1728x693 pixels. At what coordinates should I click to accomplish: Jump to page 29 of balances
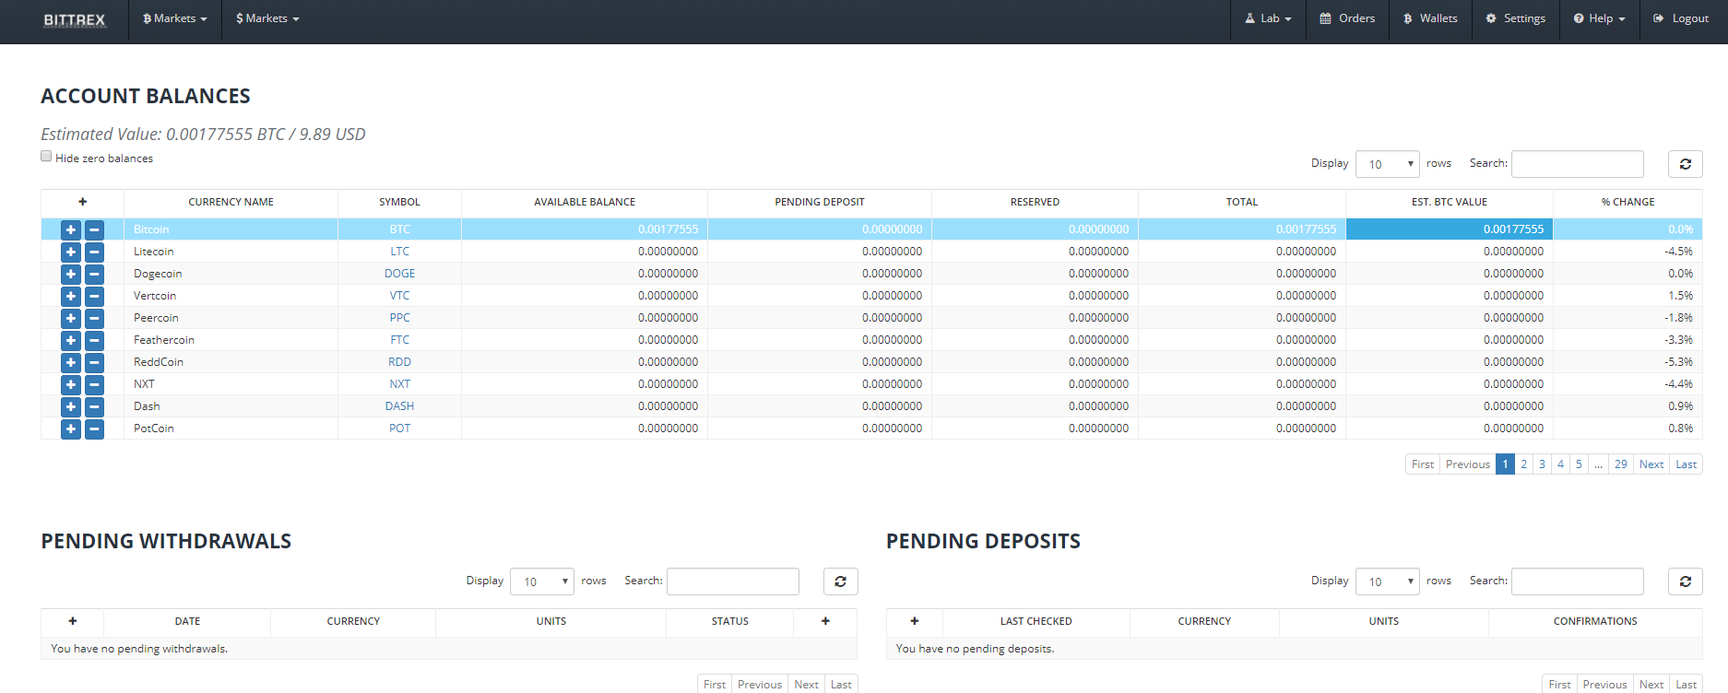(x=1621, y=464)
